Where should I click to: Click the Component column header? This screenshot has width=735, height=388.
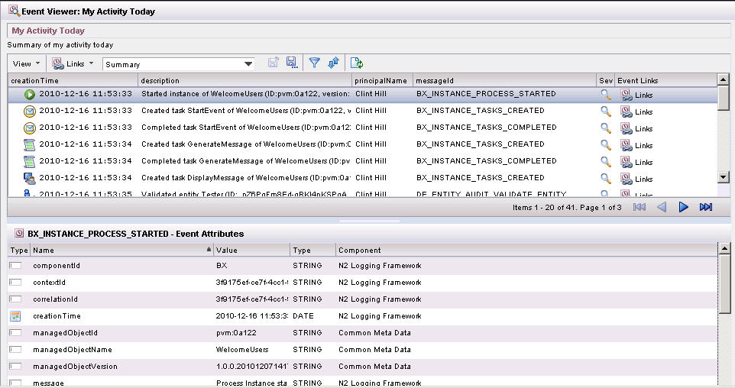[x=526, y=251]
